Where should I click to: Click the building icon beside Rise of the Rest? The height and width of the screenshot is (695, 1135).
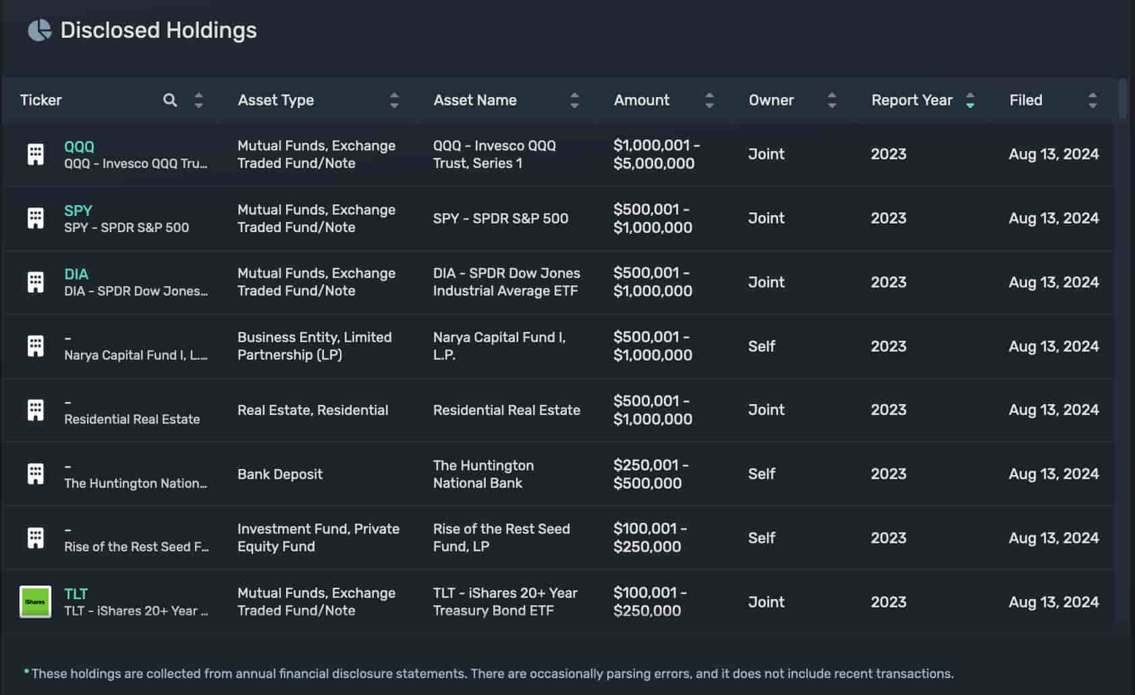click(x=35, y=537)
